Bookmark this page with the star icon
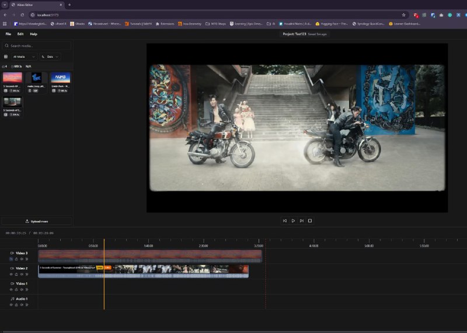Viewport: 467px width, 333px height. [x=403, y=15]
